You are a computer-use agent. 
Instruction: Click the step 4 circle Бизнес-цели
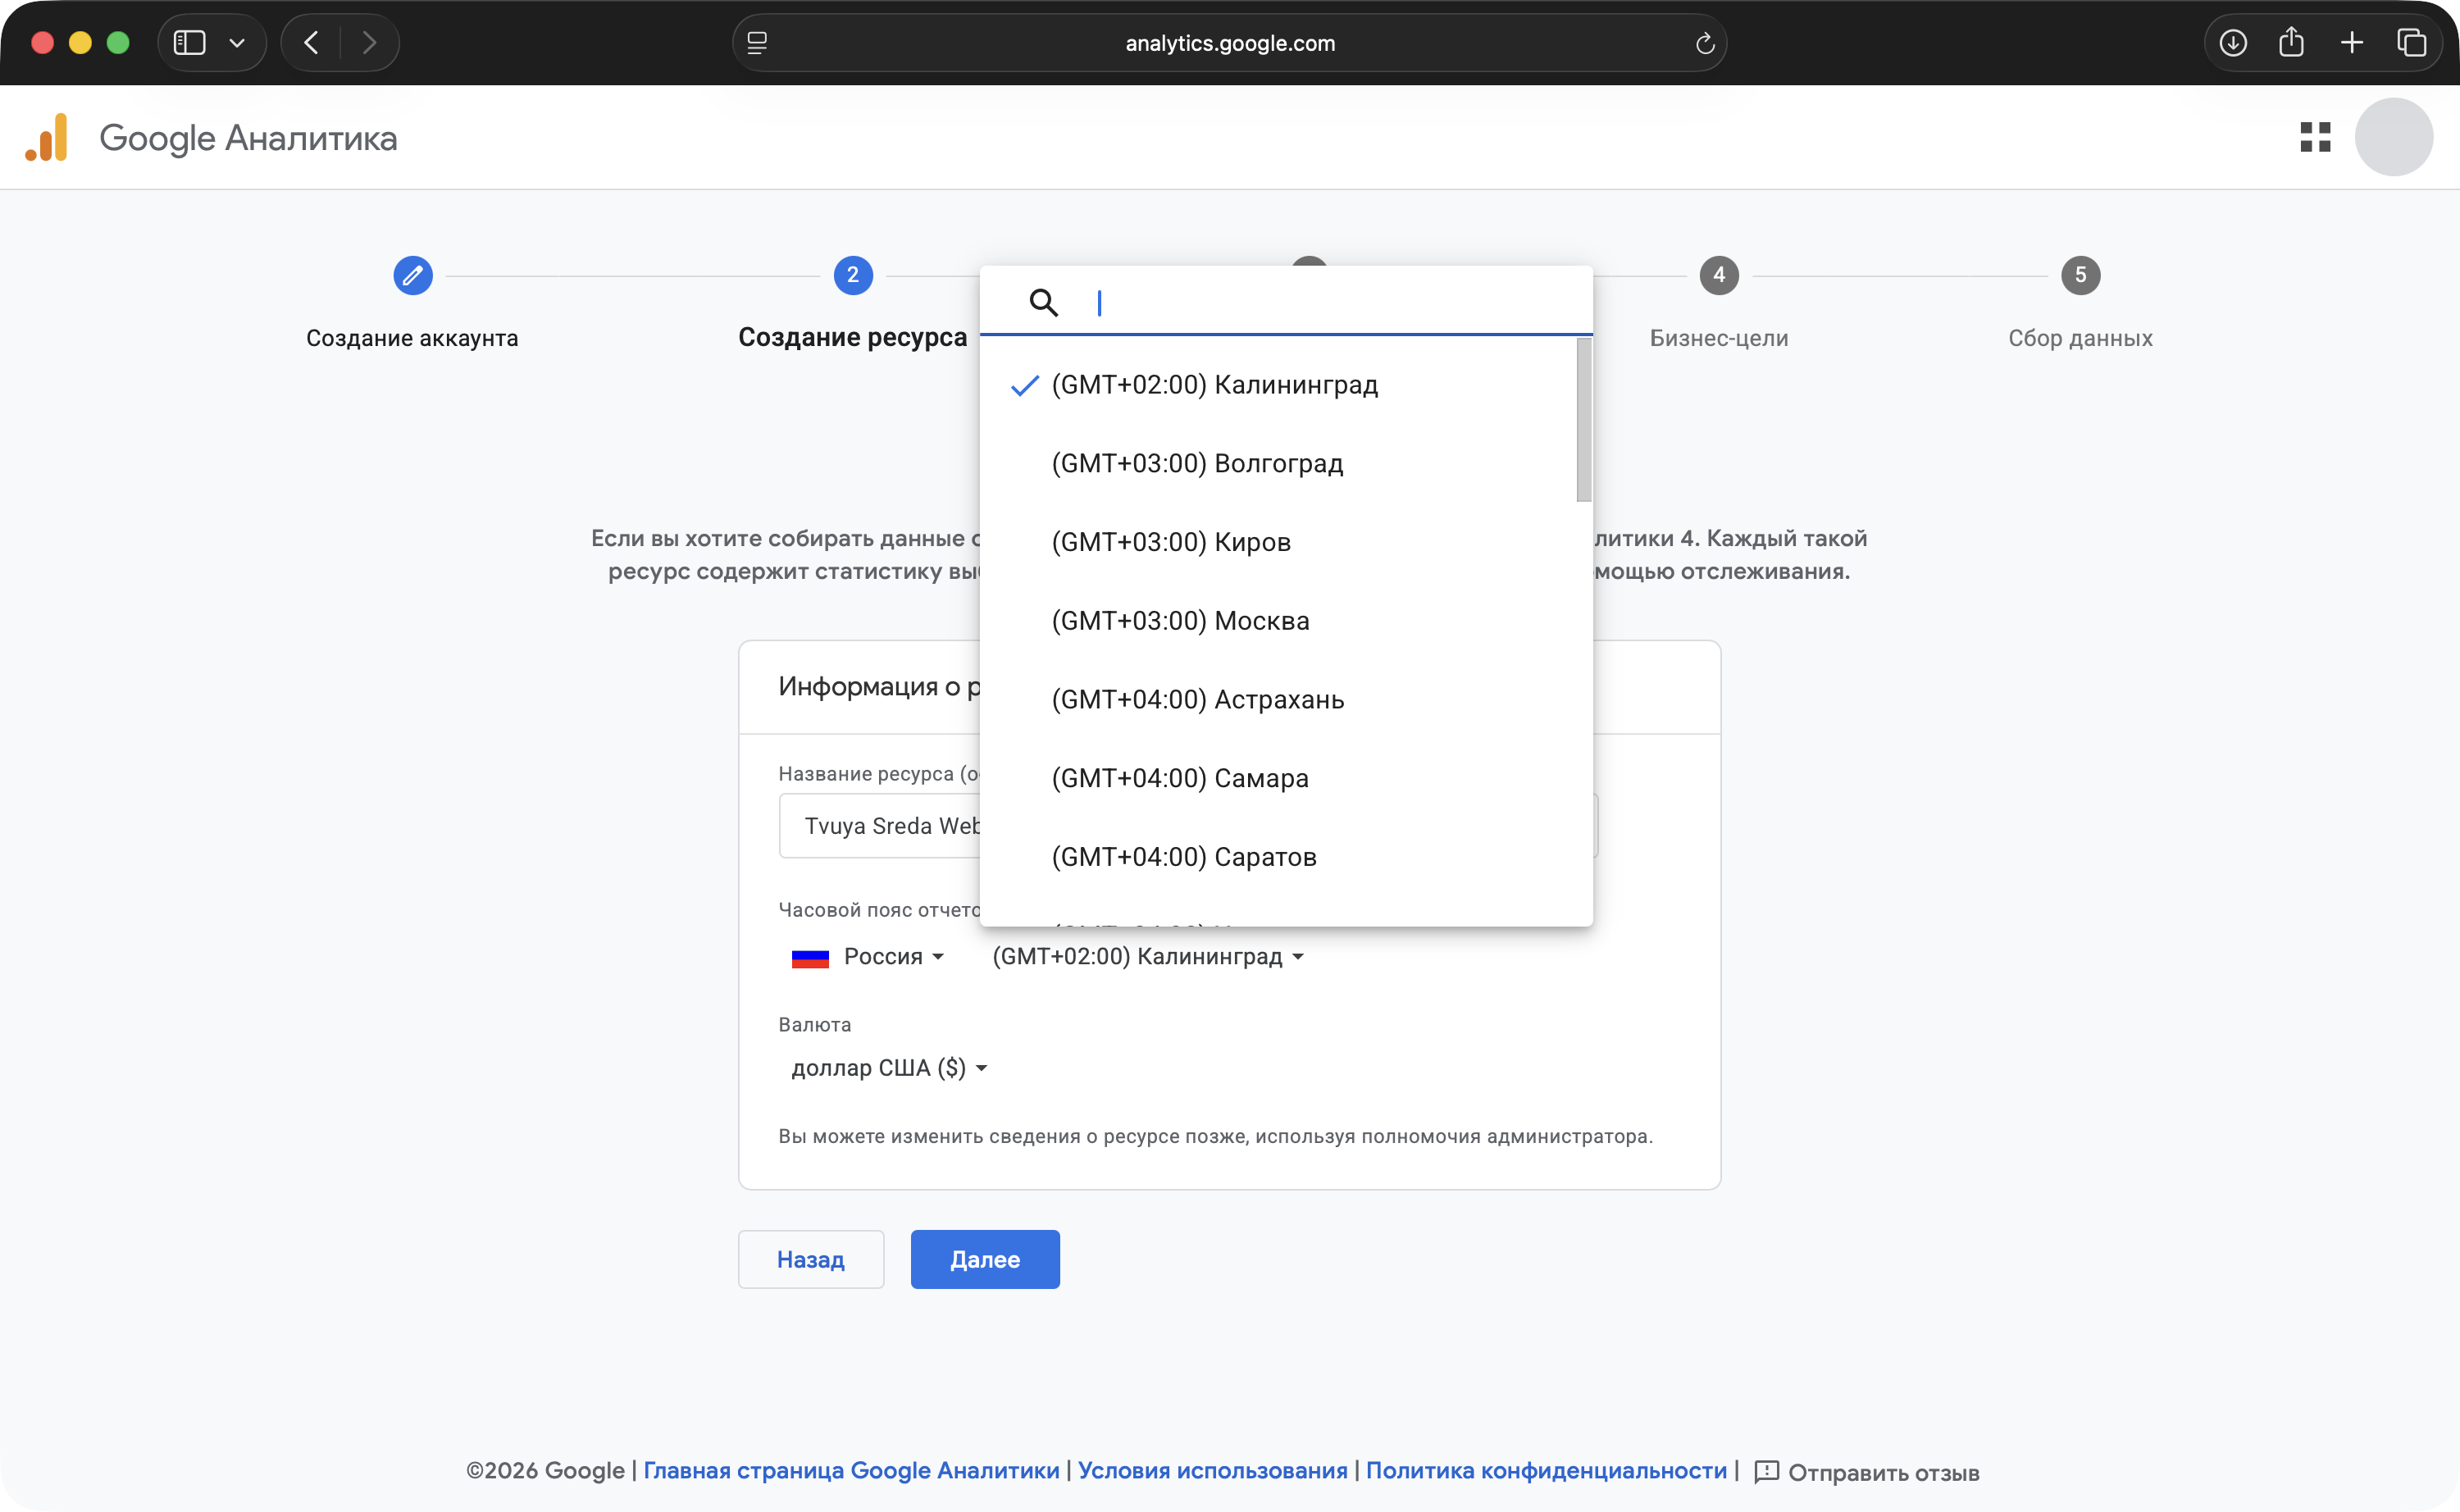[1719, 275]
